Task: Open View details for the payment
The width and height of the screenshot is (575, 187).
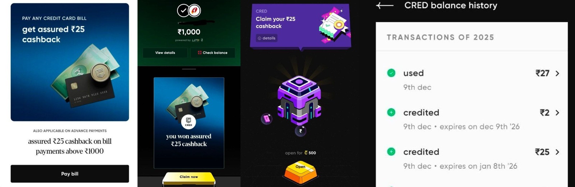Action: 165,53
